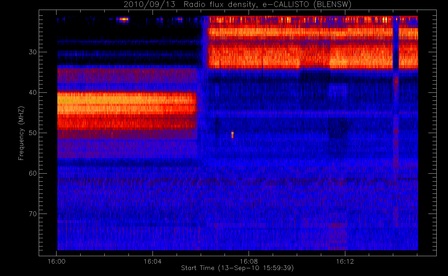Click the small bright spike near 50 MHz
Image resolution: width=448 pixels, height=276 pixels.
pyautogui.click(x=232, y=135)
